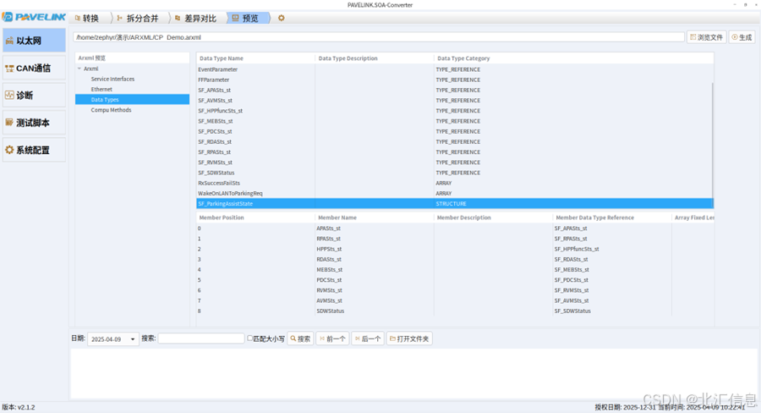Viewport: 761px width, 413px height.
Task: Open 系统配置 system configuration section
Action: [x=34, y=150]
